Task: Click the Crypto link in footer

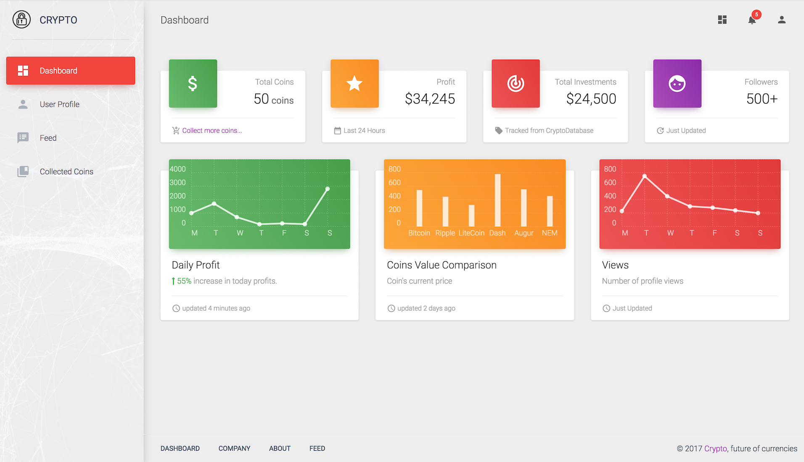Action: click(x=715, y=449)
